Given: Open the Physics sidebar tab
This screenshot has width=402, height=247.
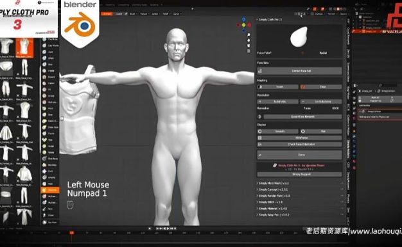Looking at the screenshot, I should (348, 198).
